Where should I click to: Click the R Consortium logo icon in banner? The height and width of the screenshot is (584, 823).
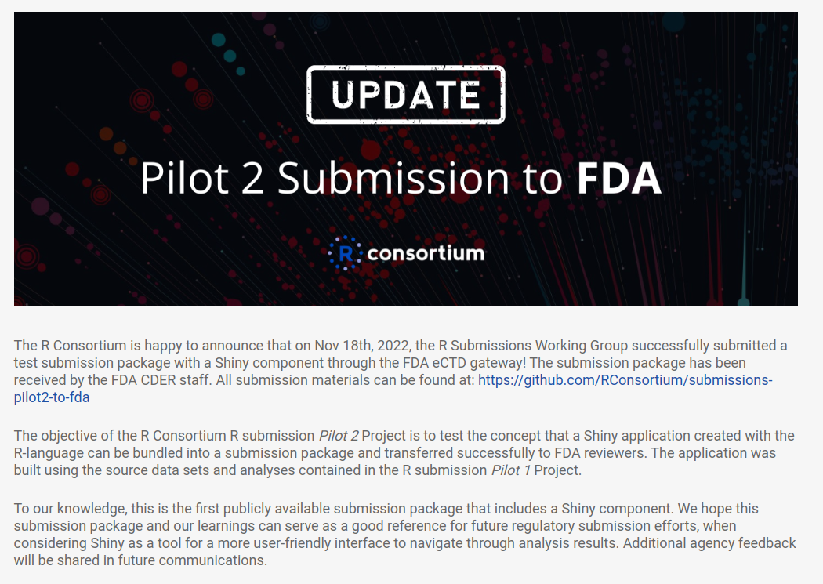tap(345, 252)
